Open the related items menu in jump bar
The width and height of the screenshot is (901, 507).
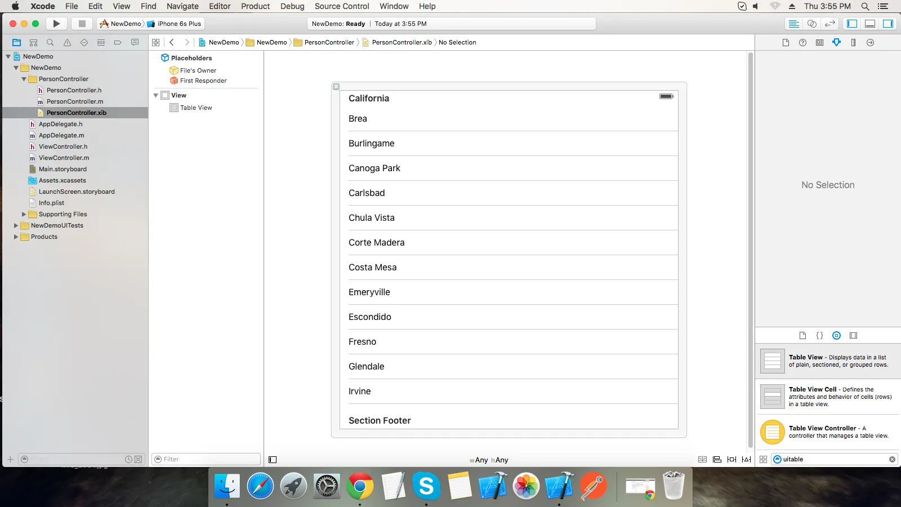tap(156, 42)
